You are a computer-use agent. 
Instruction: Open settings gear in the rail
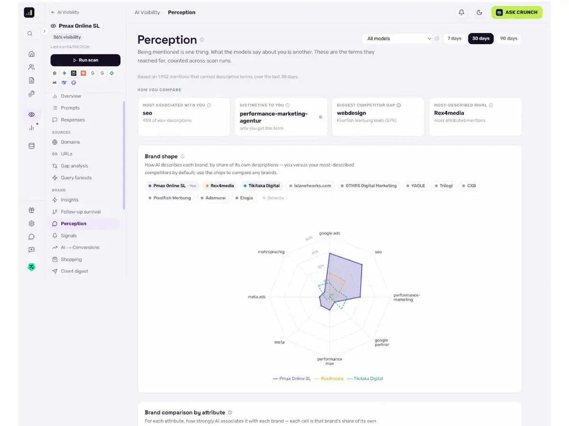click(x=31, y=223)
